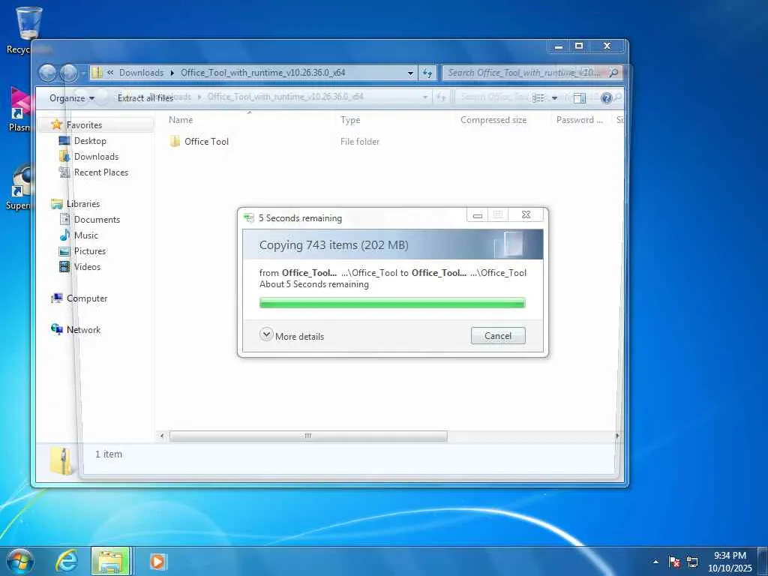768x576 pixels.
Task: Click the Office_Tool_with_runtime breadcrumb segment
Action: click(x=262, y=73)
